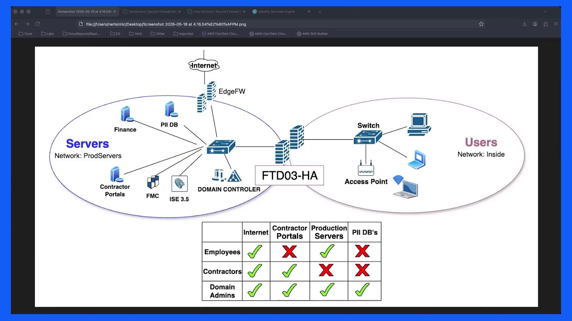Screen dimensions: 572x321
Task: Click the Contractor Portals server icon
Action: point(116,174)
